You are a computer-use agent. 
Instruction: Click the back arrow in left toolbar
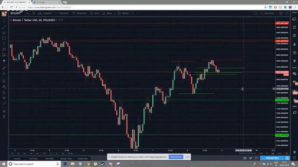click(4, 61)
